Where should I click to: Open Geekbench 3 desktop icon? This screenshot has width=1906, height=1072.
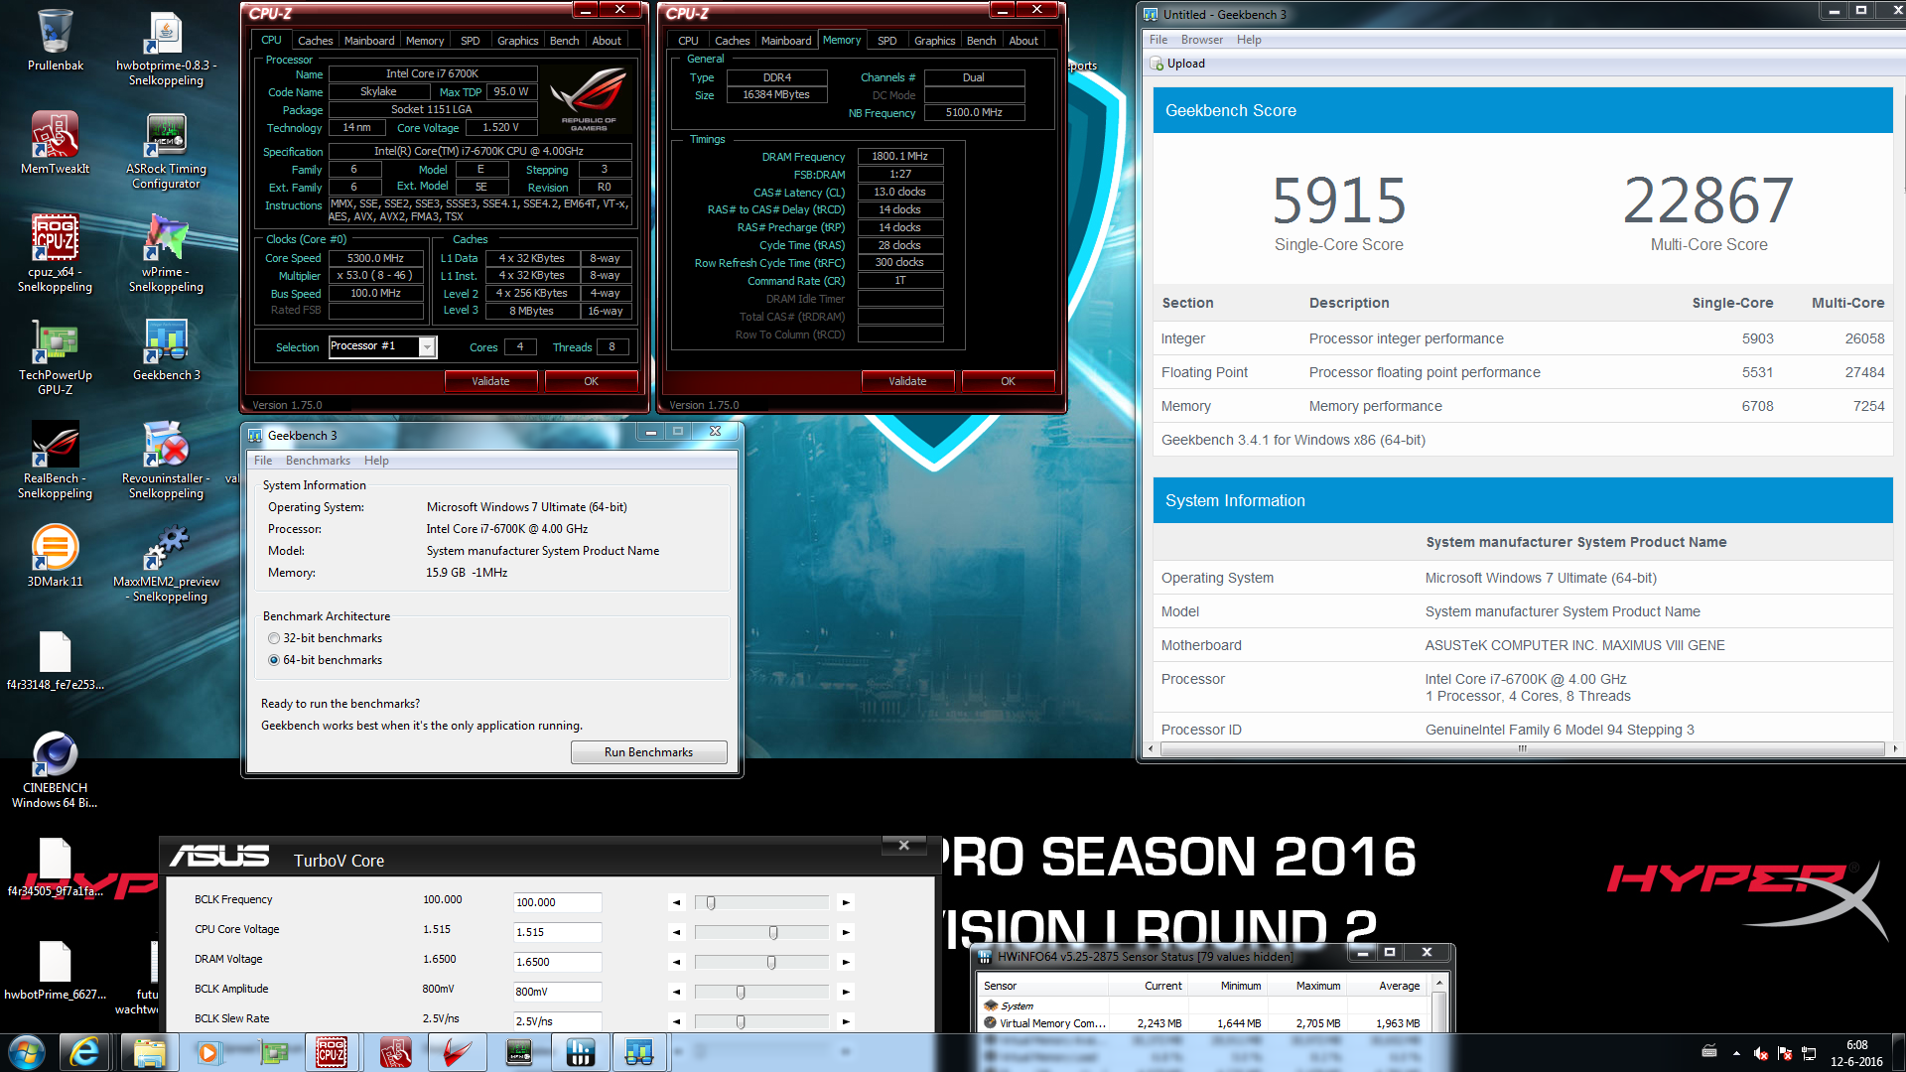click(x=166, y=350)
